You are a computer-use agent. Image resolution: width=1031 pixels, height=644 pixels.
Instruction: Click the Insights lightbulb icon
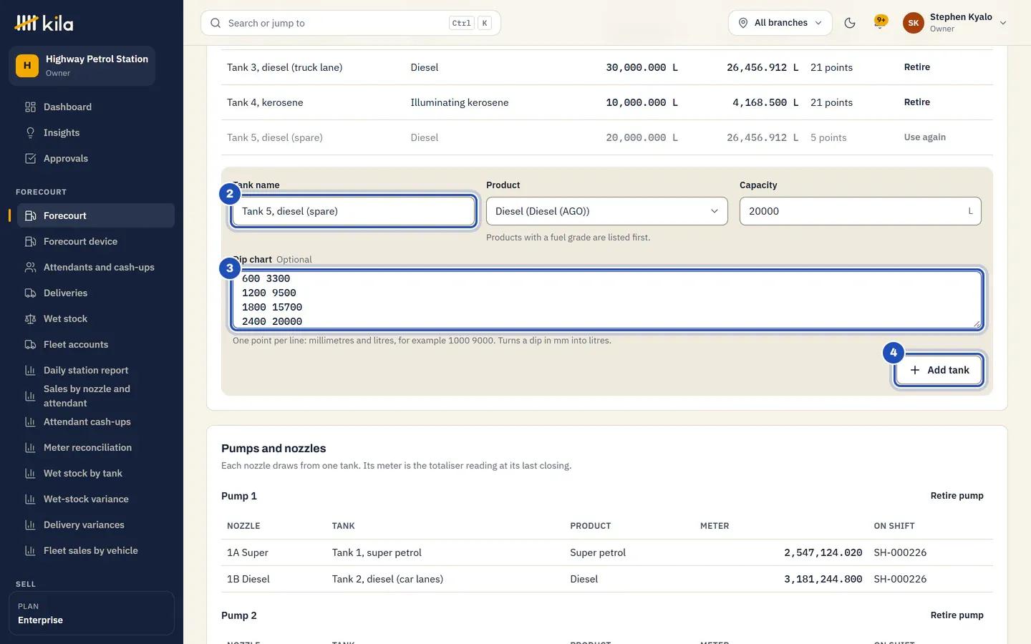pyautogui.click(x=30, y=133)
